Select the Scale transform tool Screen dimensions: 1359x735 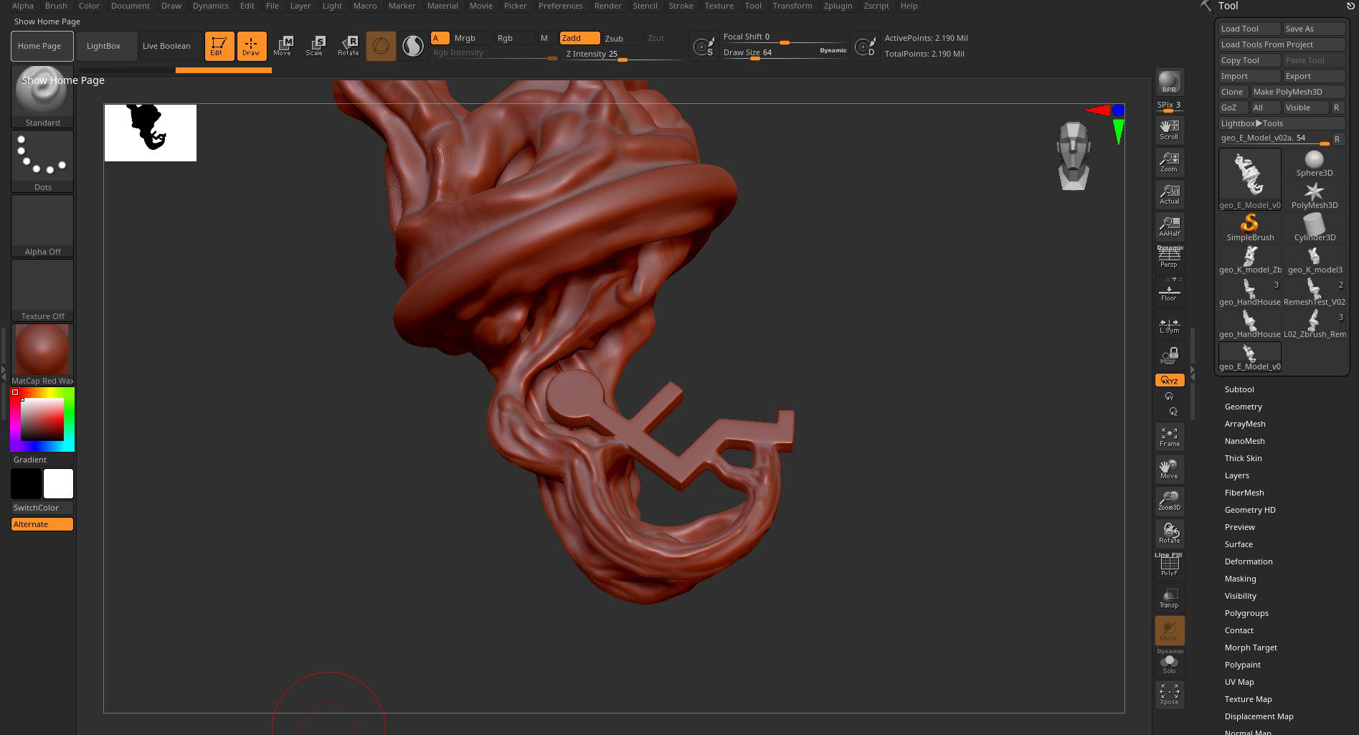tap(315, 46)
